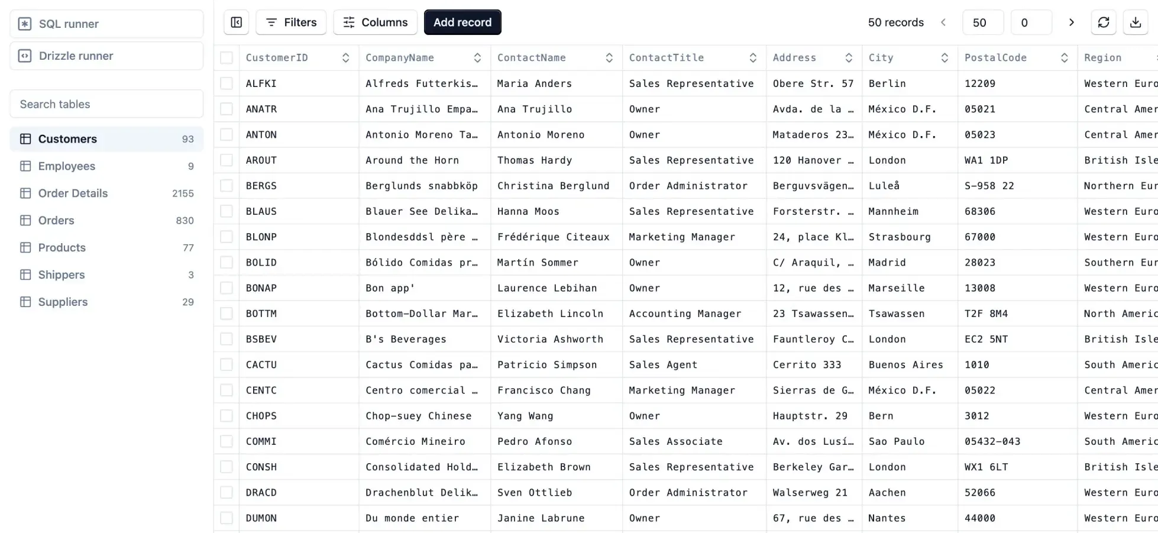Go to next page with the right chevron
The image size is (1158, 533).
point(1071,22)
